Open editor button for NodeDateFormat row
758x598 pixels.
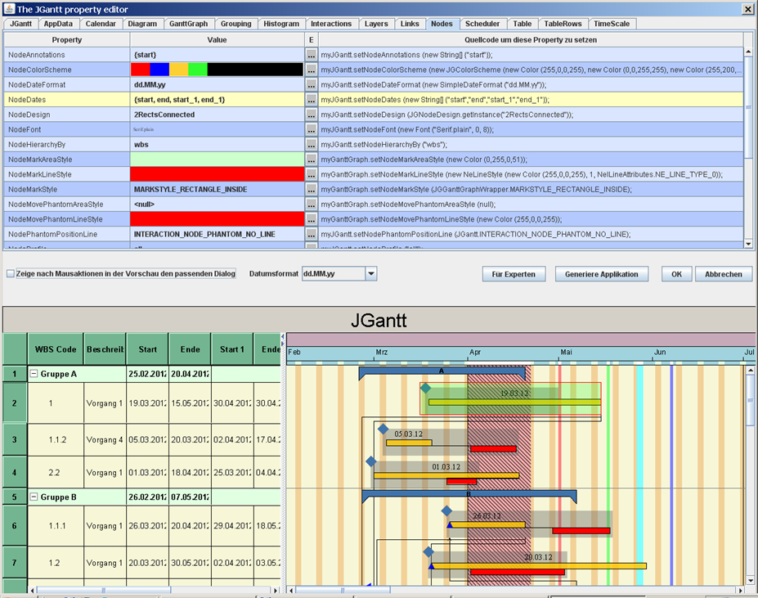(312, 84)
